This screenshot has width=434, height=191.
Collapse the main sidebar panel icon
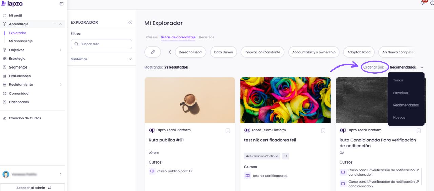coord(61,4)
